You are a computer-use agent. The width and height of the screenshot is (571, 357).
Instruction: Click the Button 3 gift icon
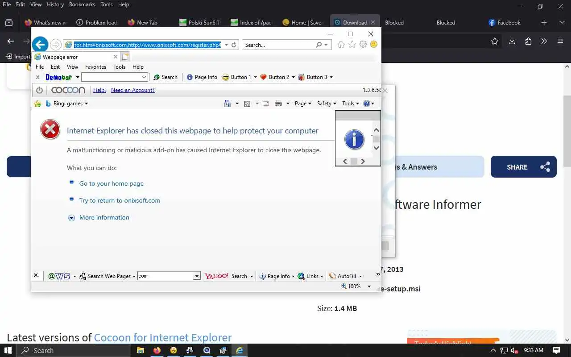click(x=301, y=77)
